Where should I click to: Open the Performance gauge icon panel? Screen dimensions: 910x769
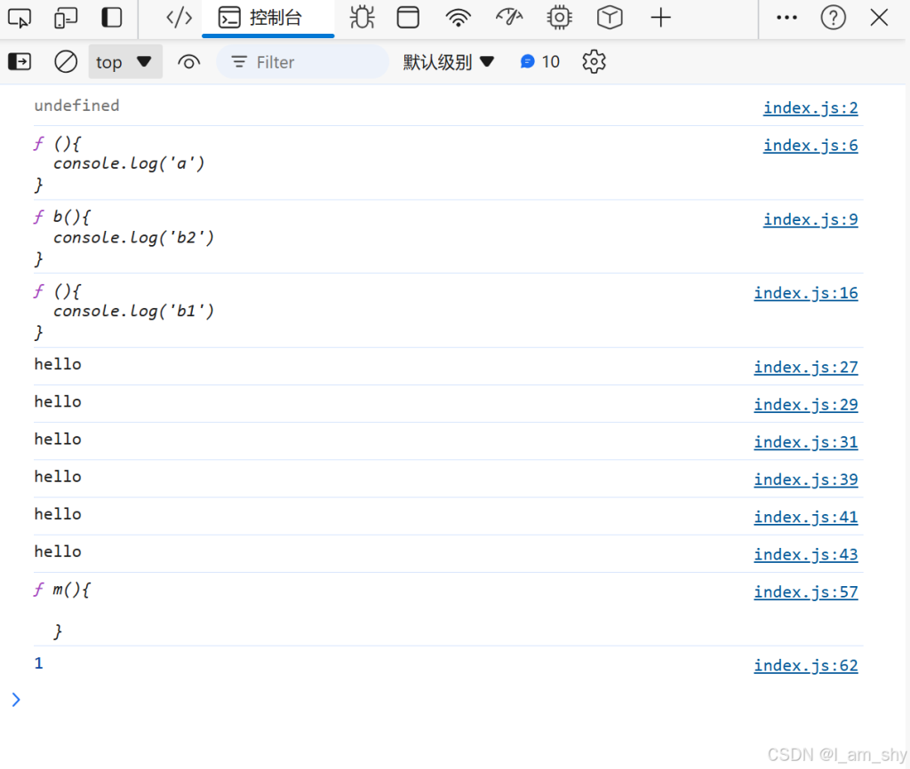(509, 18)
